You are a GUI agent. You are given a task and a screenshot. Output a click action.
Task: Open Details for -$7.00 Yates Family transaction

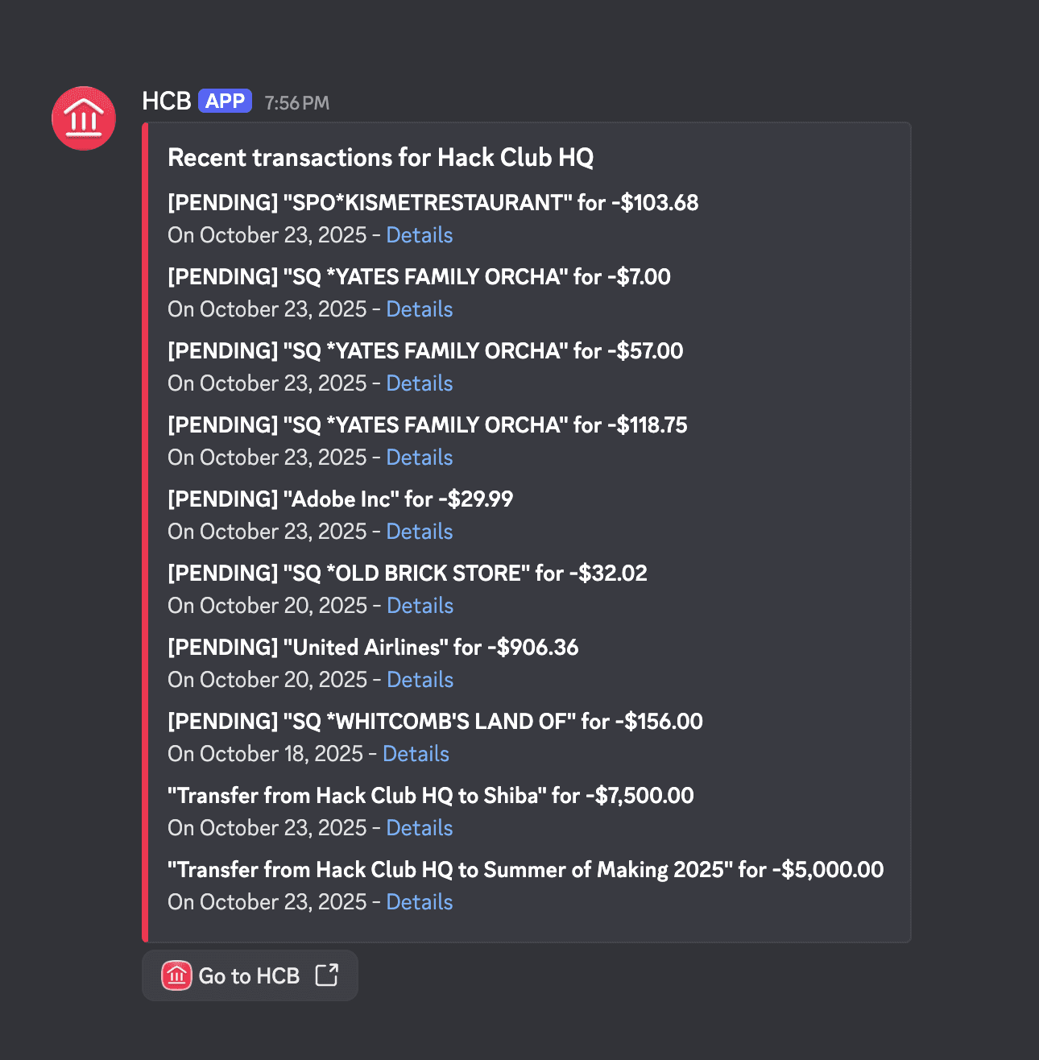419,309
